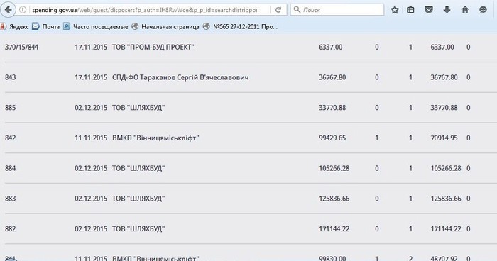497x261 pixels.
Task: Go to home page icon
Action: (465, 10)
